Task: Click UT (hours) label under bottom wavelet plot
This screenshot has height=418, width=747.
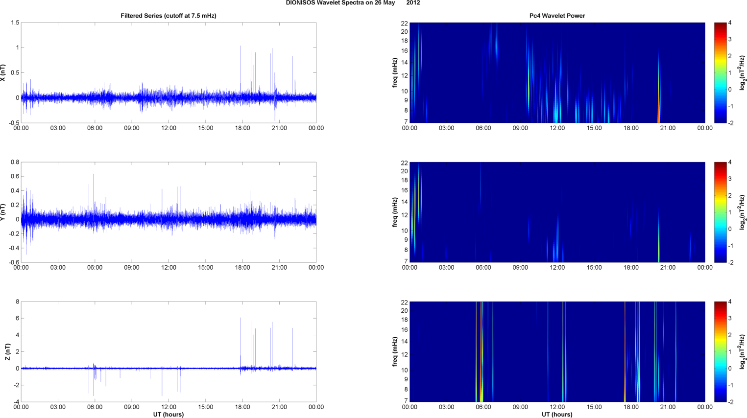Action: click(x=557, y=414)
